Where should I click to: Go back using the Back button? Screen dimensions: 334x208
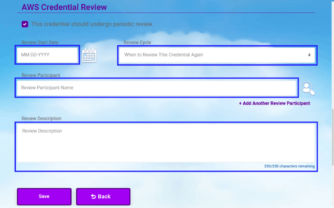click(103, 196)
